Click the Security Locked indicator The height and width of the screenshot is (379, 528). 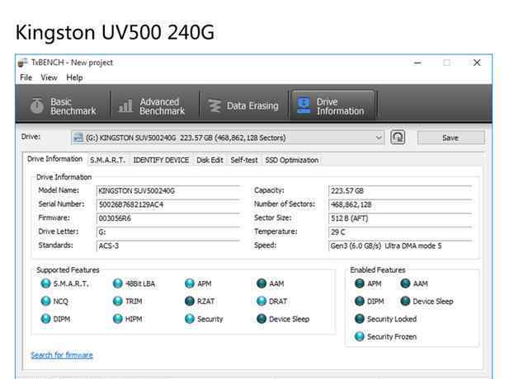(360, 319)
